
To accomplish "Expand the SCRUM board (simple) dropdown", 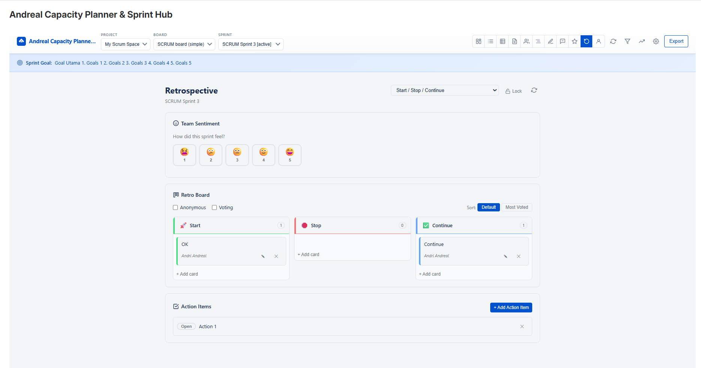I will pos(184,44).
